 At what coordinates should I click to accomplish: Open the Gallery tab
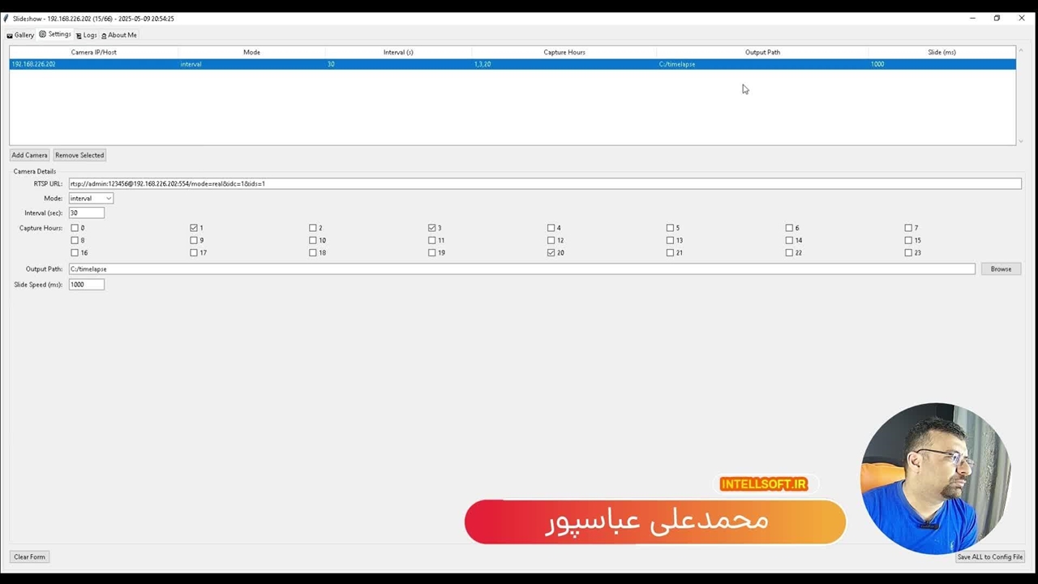[20, 35]
